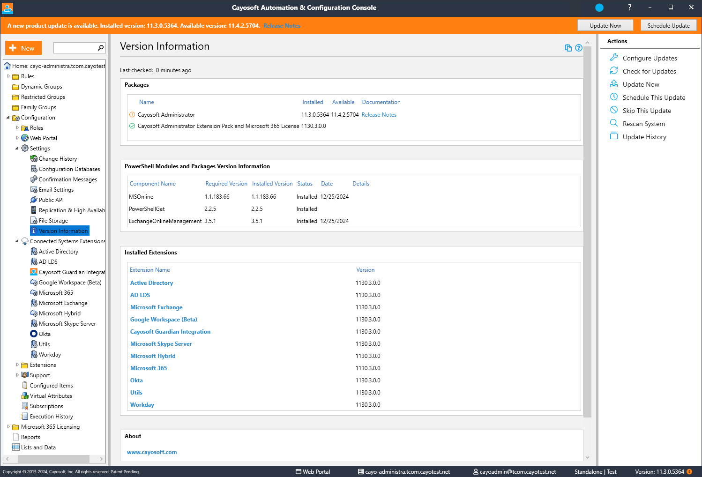
Task: Click the Confirmation Messages icon
Action: pyautogui.click(x=34, y=179)
